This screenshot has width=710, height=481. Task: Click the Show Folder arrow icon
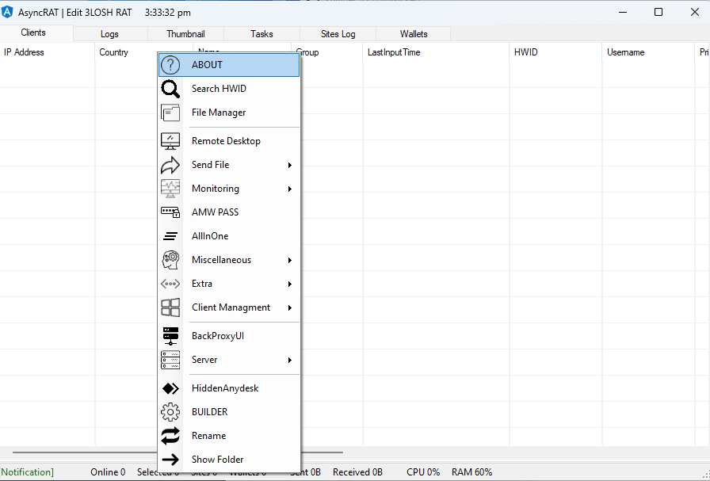pos(170,460)
